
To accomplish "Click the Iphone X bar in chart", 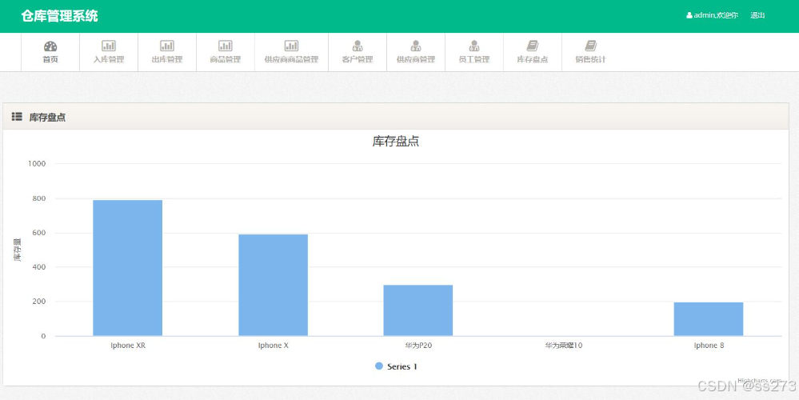I will point(273,285).
